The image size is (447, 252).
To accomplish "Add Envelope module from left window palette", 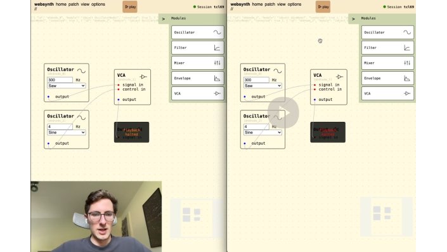I will pyautogui.click(x=198, y=78).
